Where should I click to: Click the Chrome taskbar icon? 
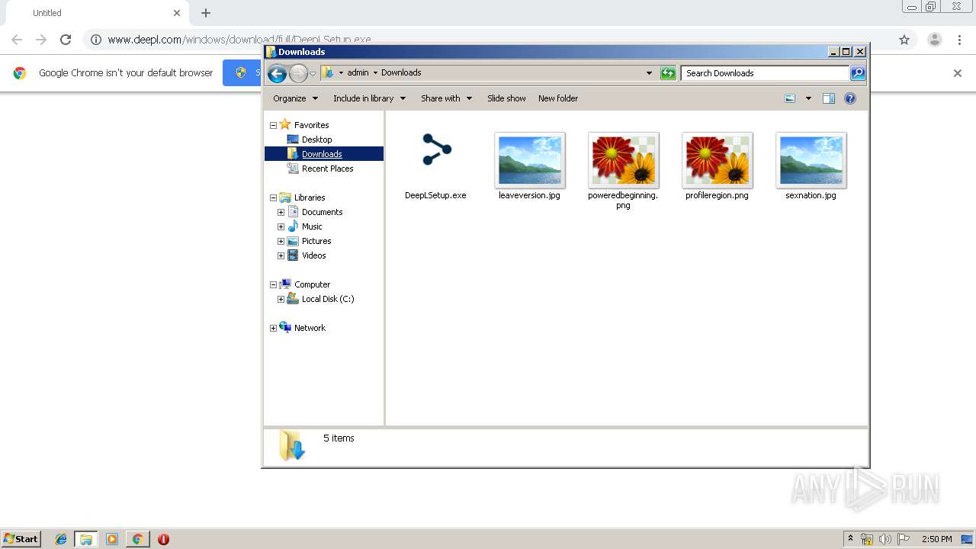pyautogui.click(x=137, y=539)
